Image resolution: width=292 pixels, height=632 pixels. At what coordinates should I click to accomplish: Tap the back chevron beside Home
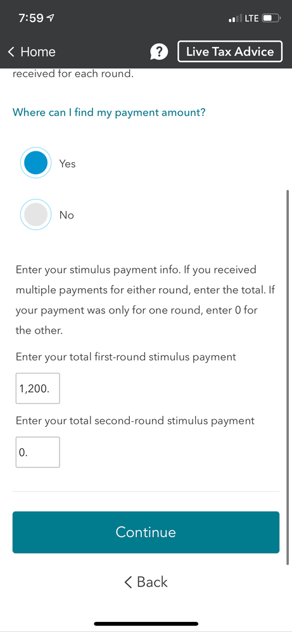(x=11, y=51)
